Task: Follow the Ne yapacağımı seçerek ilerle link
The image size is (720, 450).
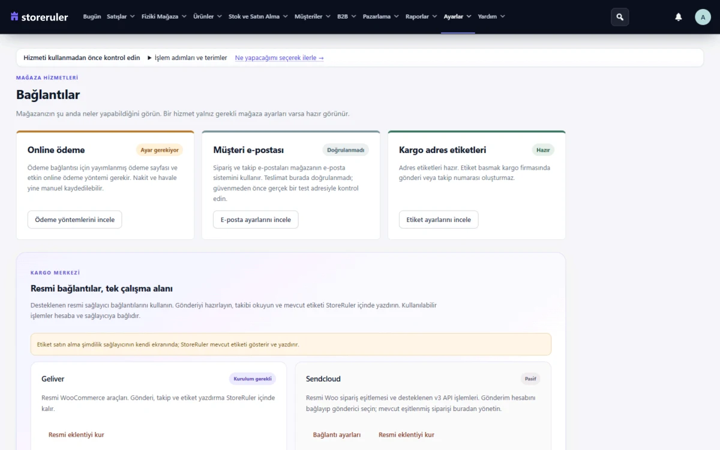Action: pyautogui.click(x=280, y=58)
